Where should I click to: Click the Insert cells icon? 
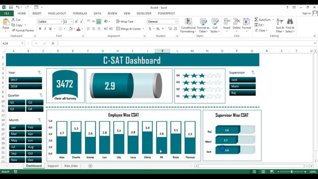[227, 21]
